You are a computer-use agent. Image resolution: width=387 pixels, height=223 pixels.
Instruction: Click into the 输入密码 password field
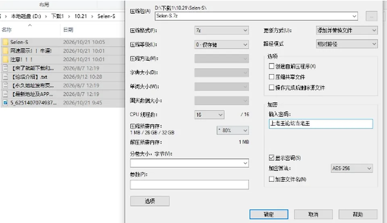[x=320, y=124]
